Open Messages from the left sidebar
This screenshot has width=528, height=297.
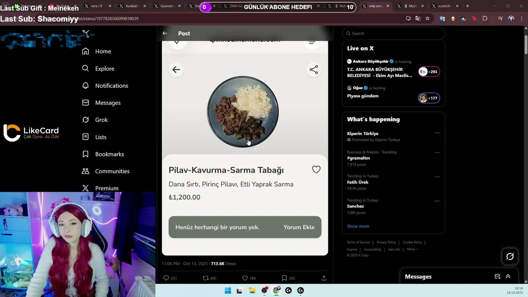click(x=101, y=103)
